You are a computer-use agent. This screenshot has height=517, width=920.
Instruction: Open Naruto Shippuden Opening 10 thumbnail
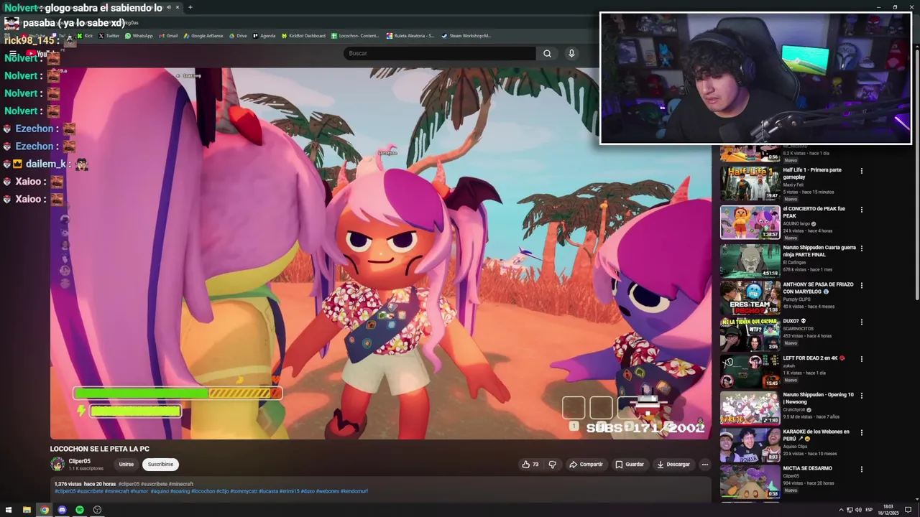750,408
